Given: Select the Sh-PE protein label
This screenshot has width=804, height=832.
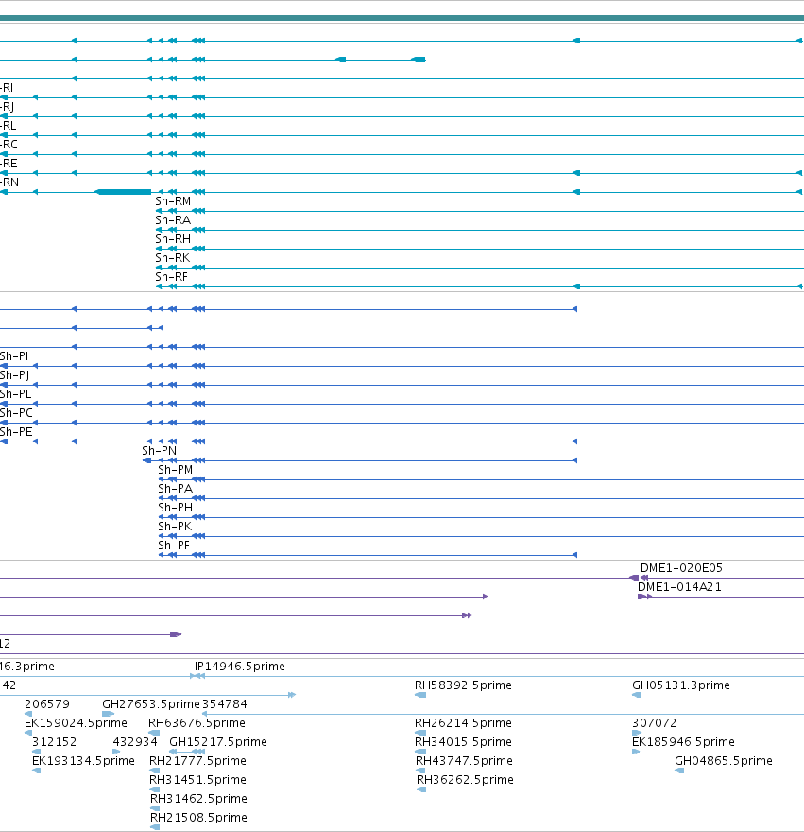Looking at the screenshot, I should click(x=16, y=432).
